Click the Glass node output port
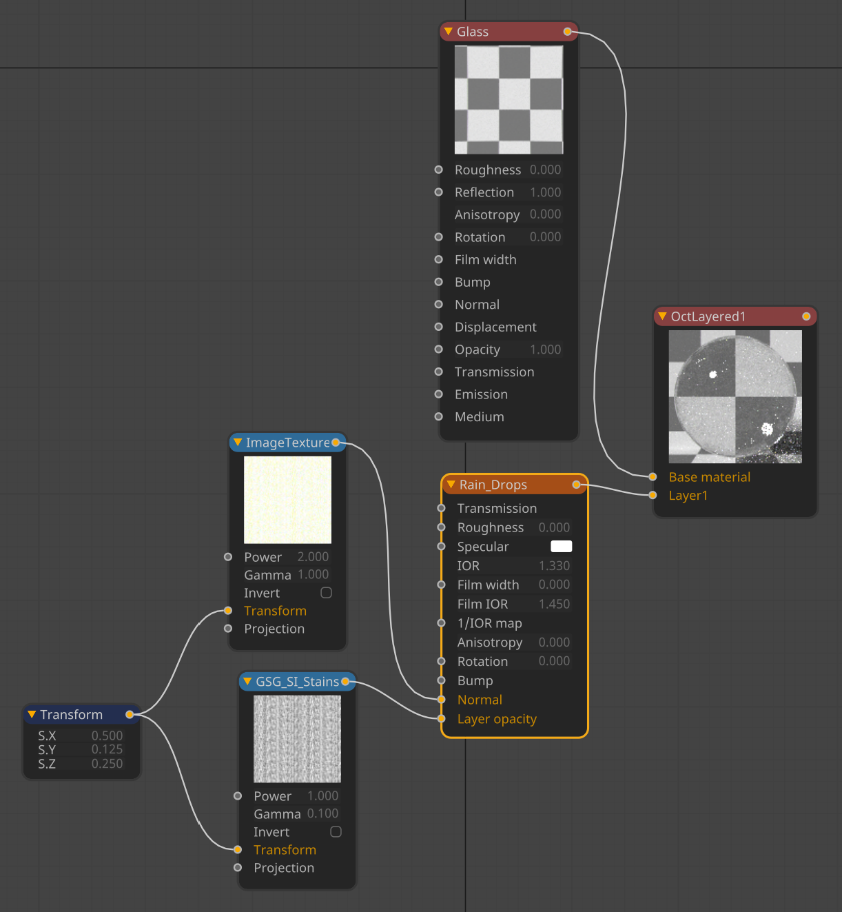This screenshot has width=842, height=912. click(567, 32)
